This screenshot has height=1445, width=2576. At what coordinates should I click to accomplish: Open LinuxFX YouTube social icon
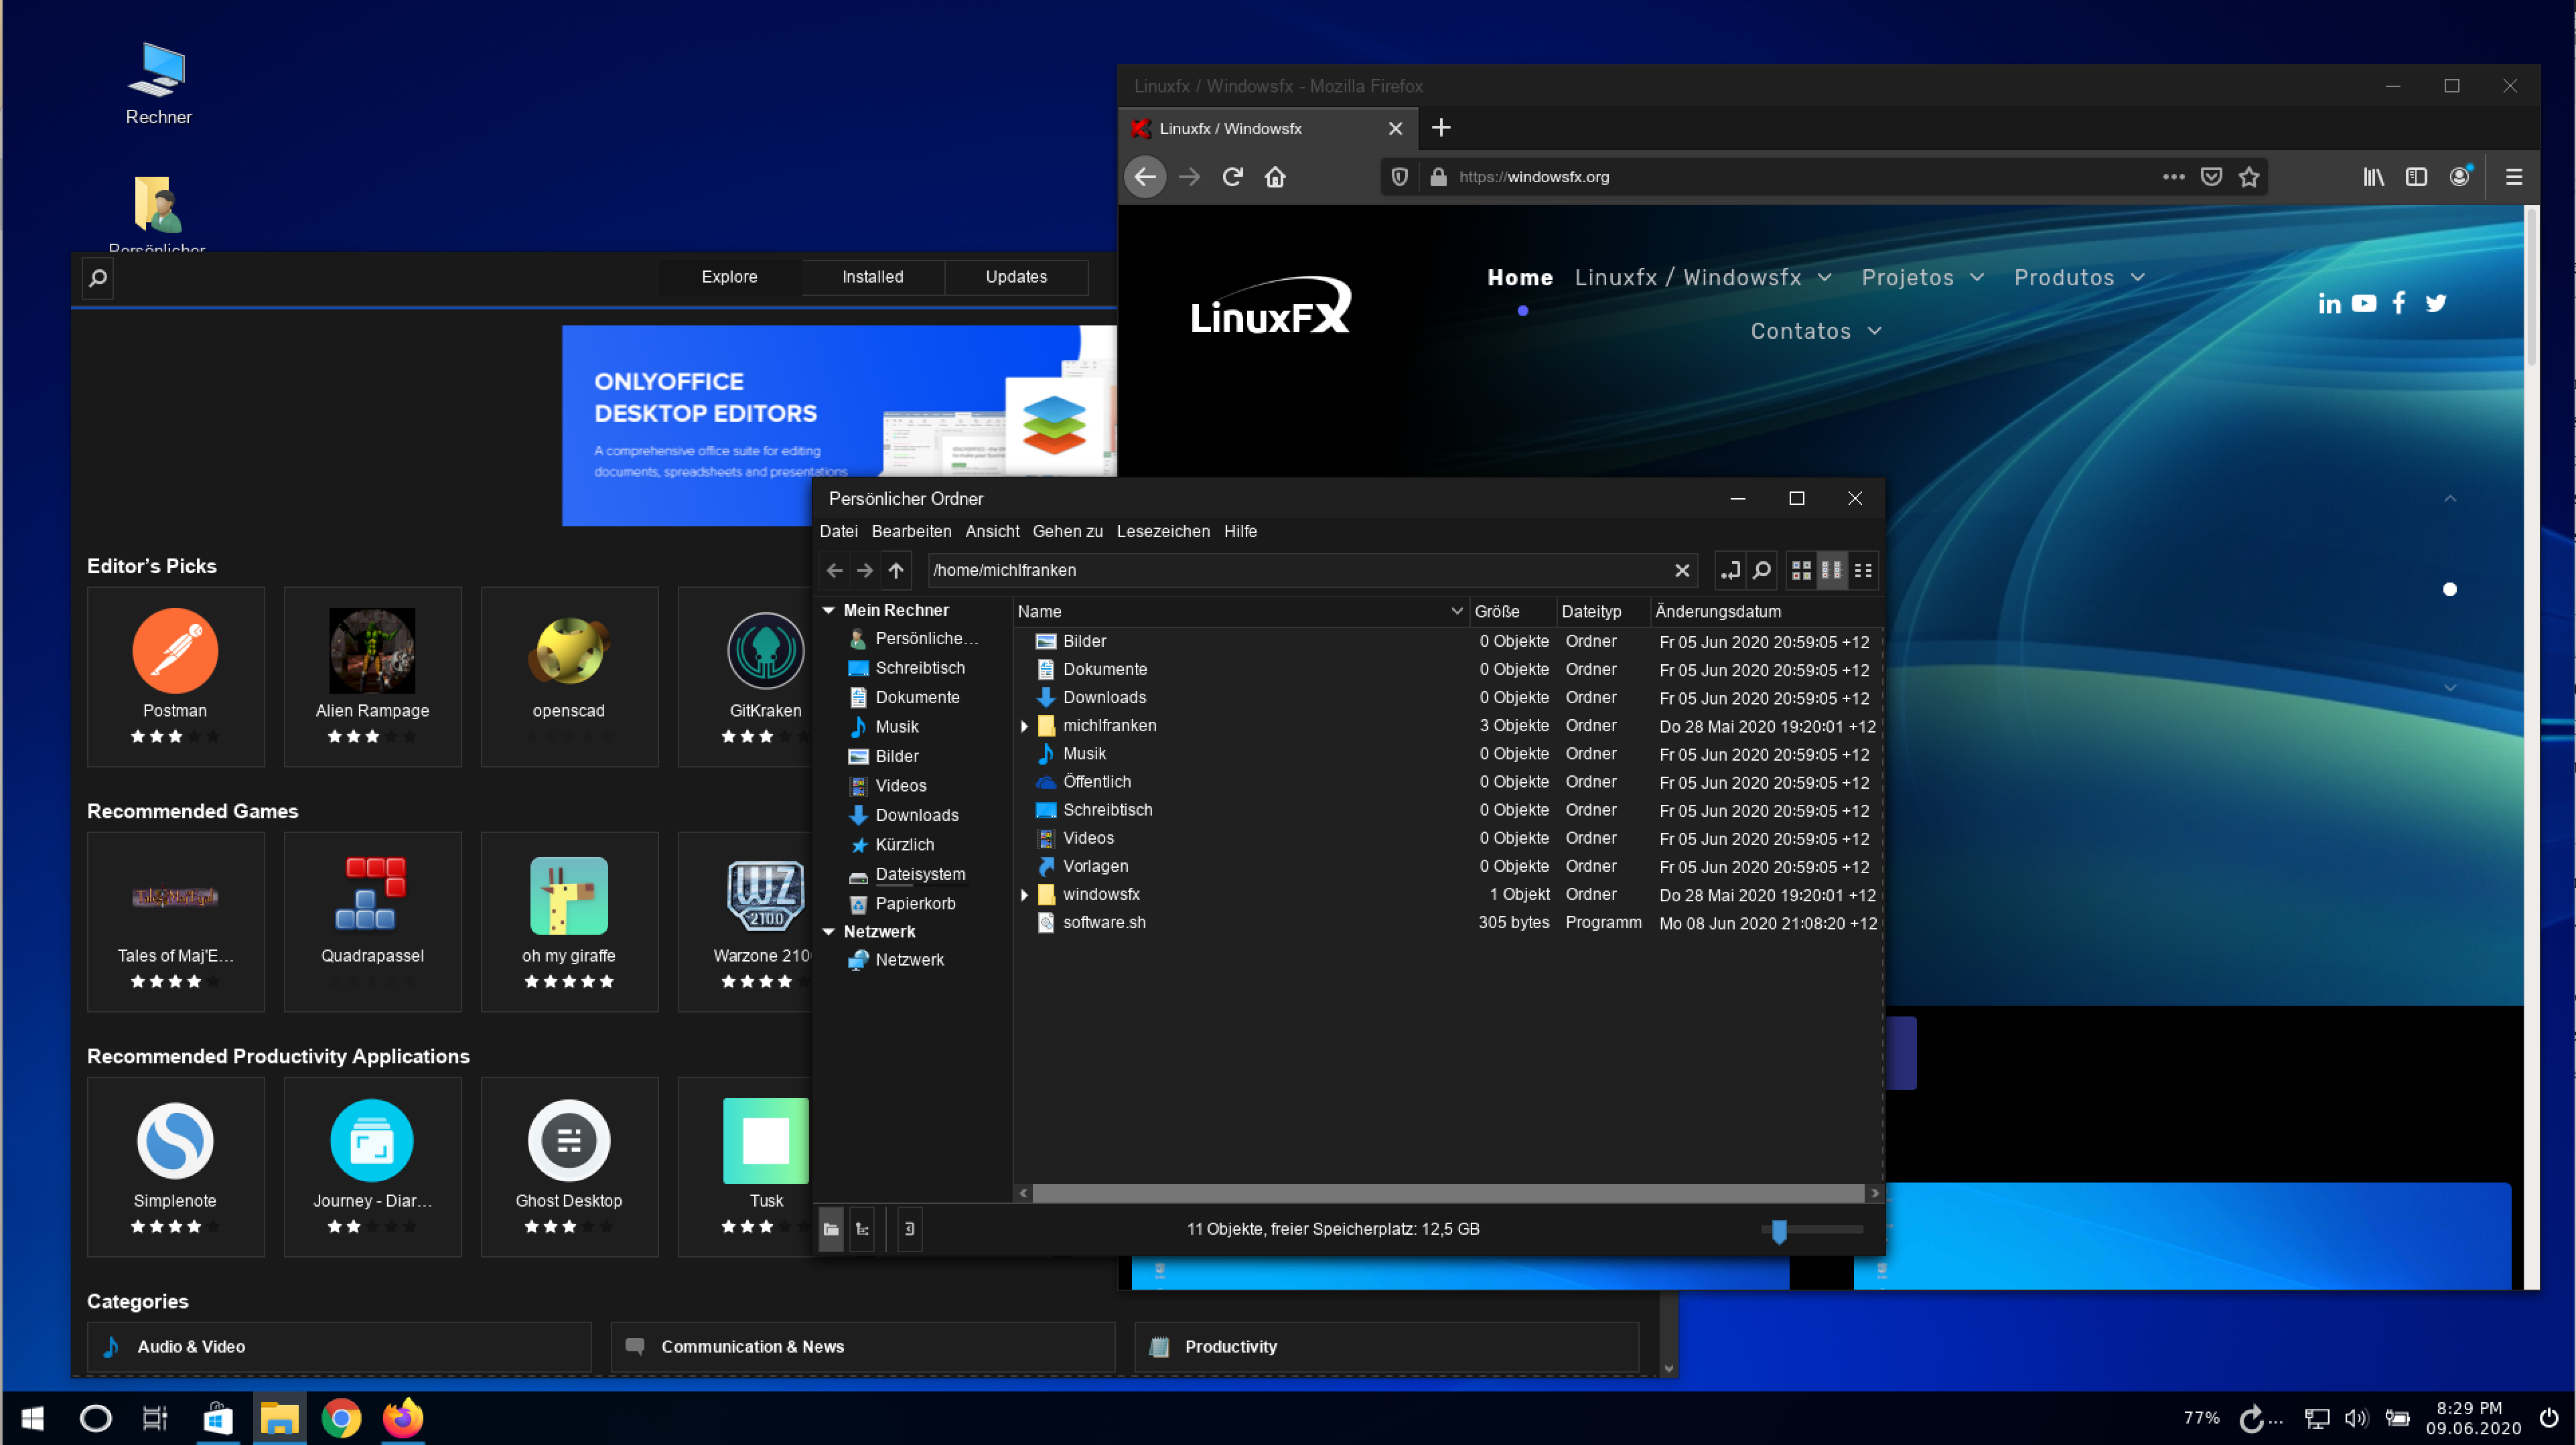(x=2364, y=303)
